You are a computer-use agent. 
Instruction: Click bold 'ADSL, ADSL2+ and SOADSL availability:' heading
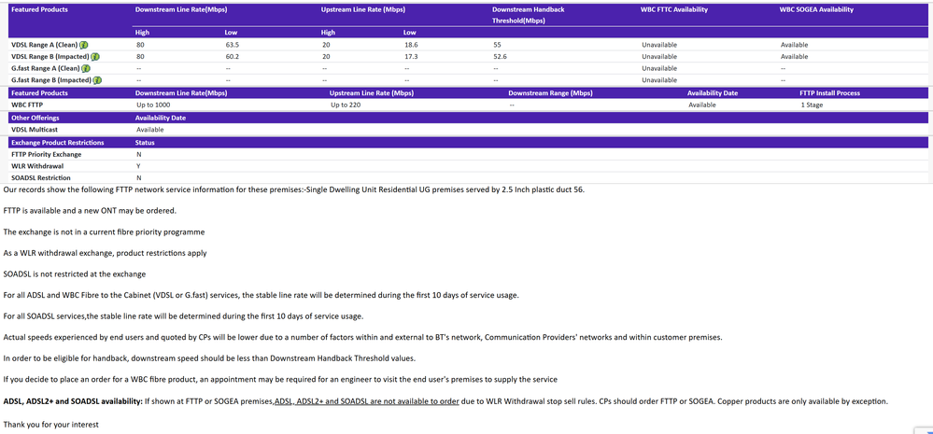73,401
